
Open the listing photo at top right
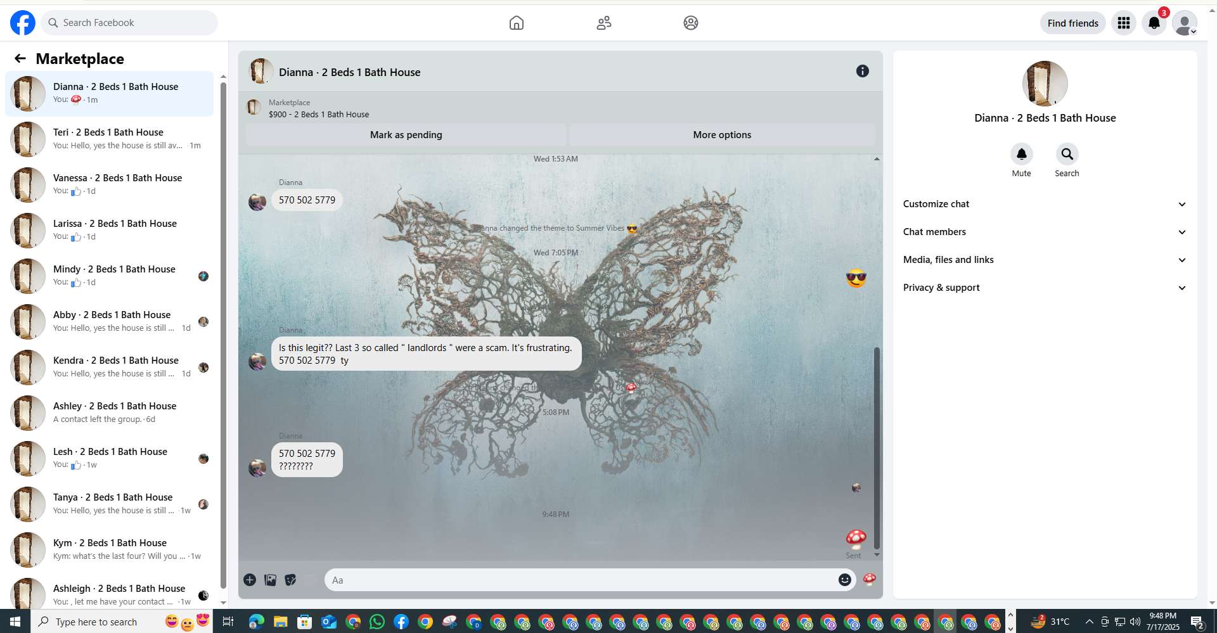(1045, 84)
